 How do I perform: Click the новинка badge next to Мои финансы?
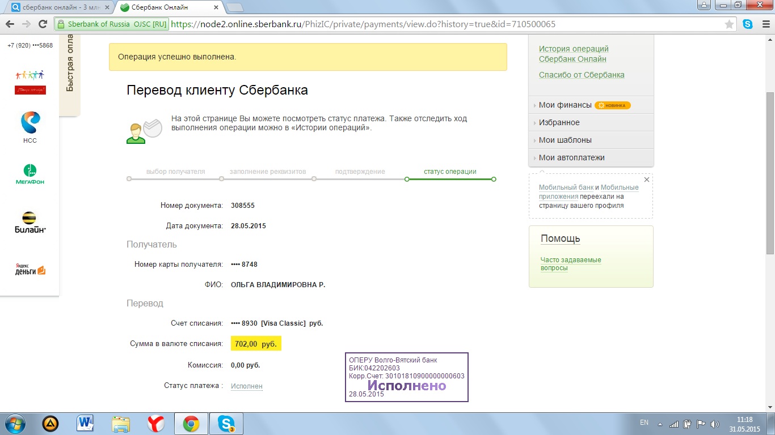(x=613, y=105)
